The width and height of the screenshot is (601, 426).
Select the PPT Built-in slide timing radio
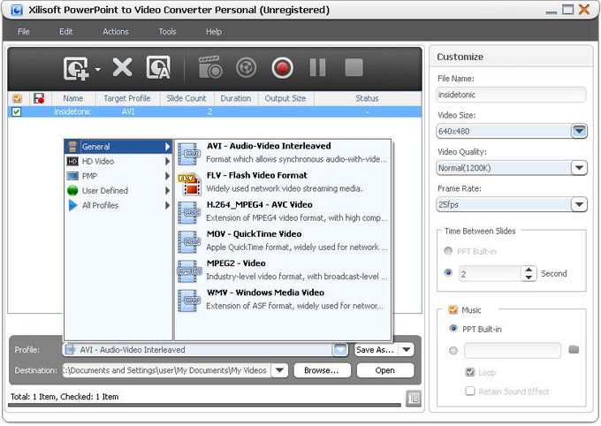[448, 251]
